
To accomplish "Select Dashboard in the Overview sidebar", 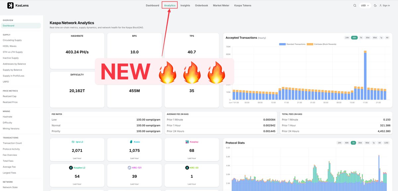I will (21, 26).
